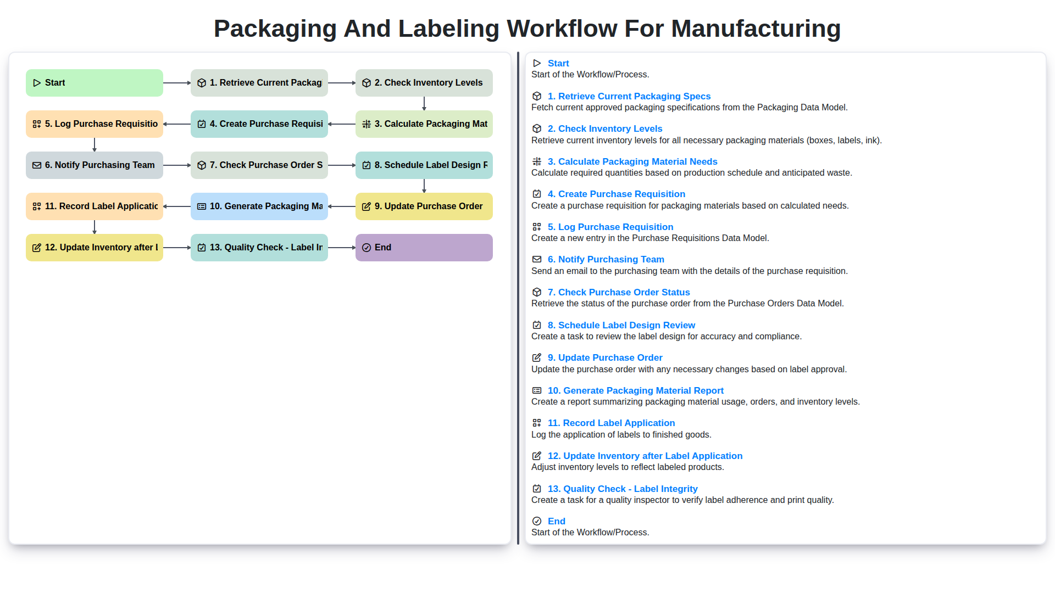1055x593 pixels.
Task: Click the check-circle icon on the End node
Action: (x=367, y=247)
